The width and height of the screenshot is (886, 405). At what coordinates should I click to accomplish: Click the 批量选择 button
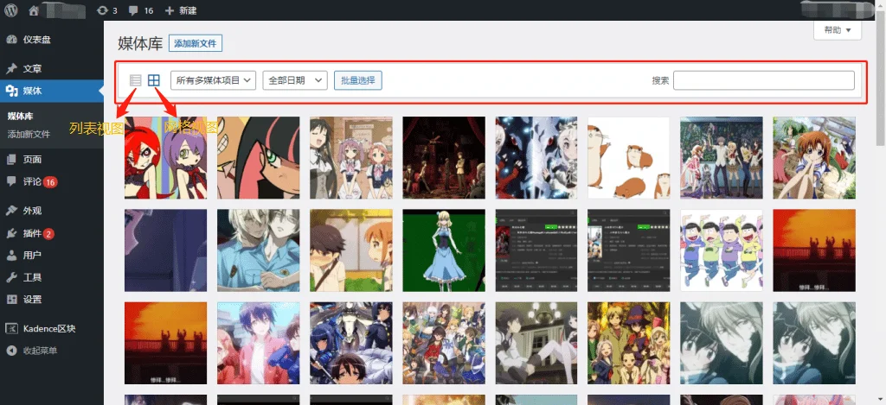(x=358, y=80)
